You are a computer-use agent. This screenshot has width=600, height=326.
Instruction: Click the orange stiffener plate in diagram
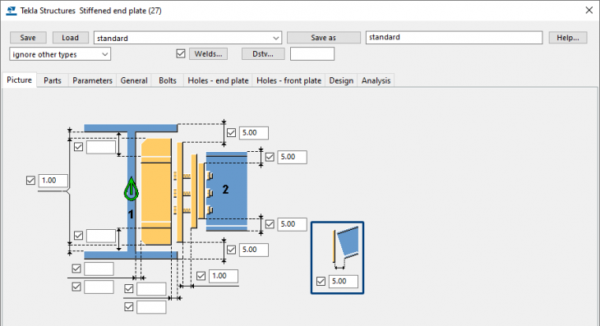(156, 191)
